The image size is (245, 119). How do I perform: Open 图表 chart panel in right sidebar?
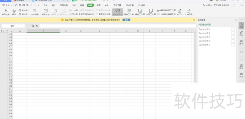click(x=241, y=42)
